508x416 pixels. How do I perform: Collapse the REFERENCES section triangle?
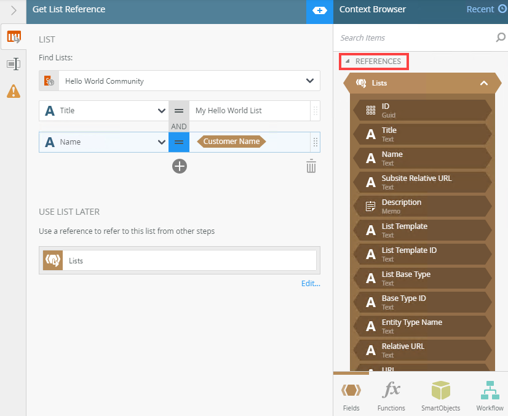[347, 61]
